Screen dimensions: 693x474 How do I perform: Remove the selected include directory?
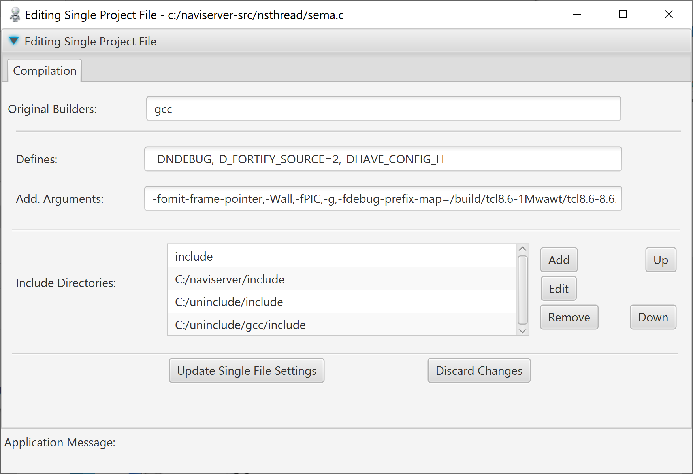click(569, 317)
